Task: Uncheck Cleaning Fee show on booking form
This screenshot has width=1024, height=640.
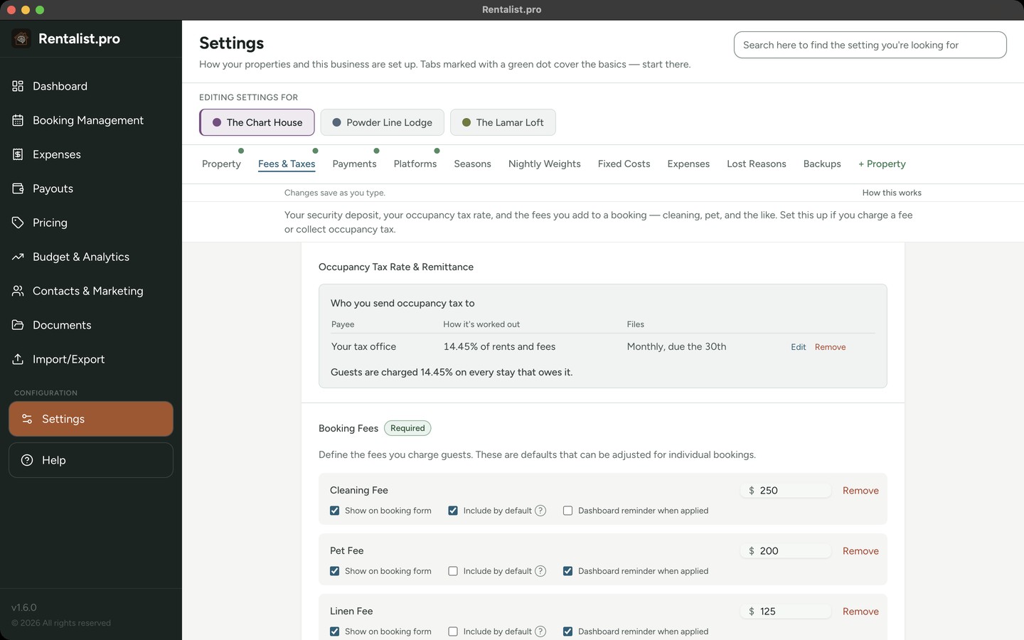Action: (x=334, y=511)
